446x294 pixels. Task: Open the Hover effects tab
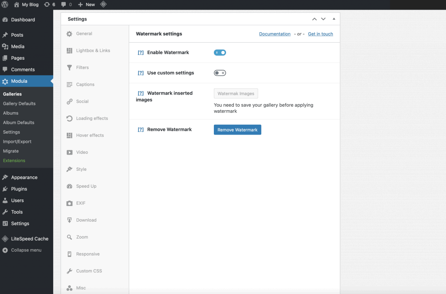point(90,135)
